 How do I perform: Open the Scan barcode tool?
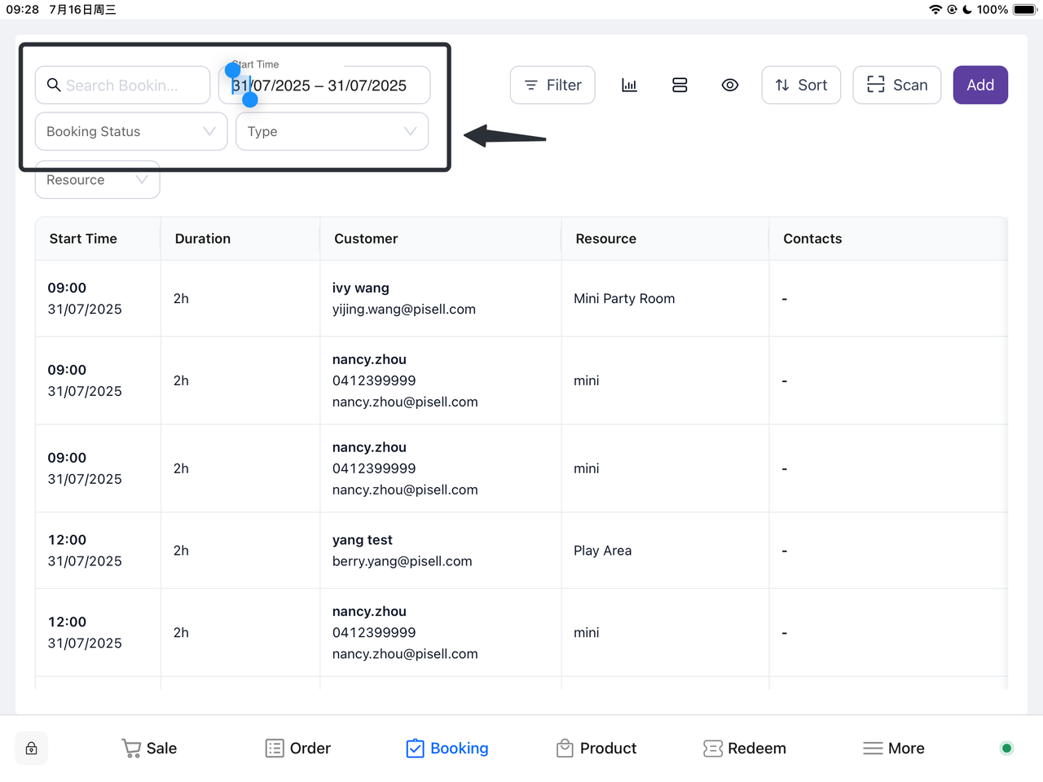(x=896, y=85)
